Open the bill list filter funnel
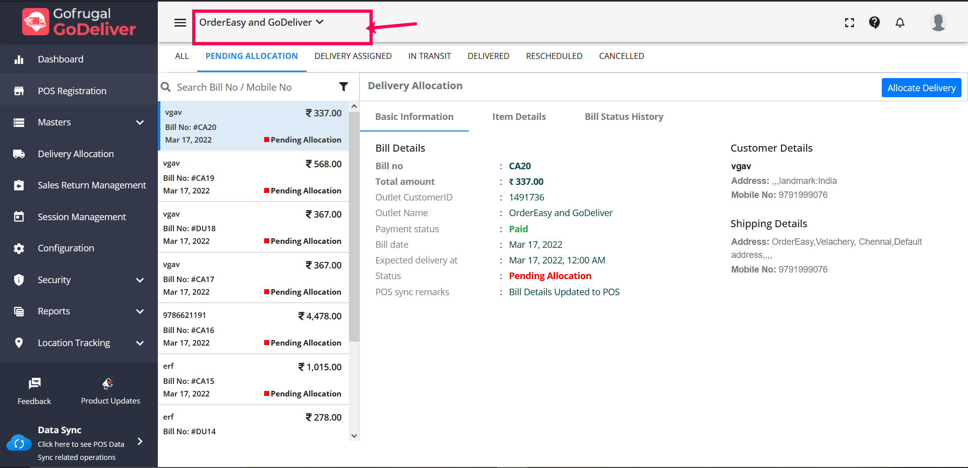968x468 pixels. point(343,87)
